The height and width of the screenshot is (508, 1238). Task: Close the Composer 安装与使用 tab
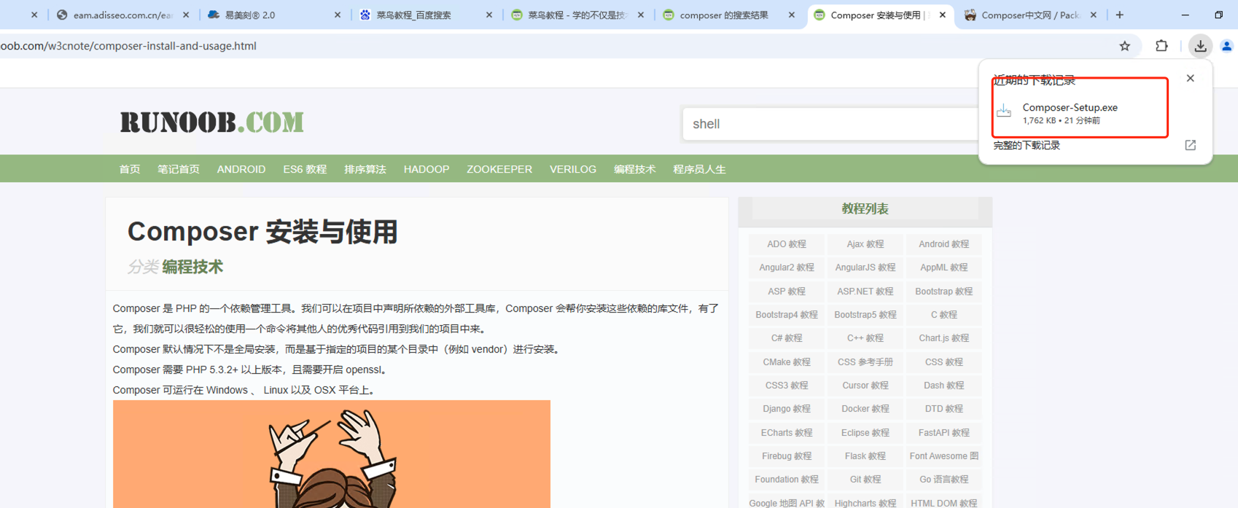943,15
